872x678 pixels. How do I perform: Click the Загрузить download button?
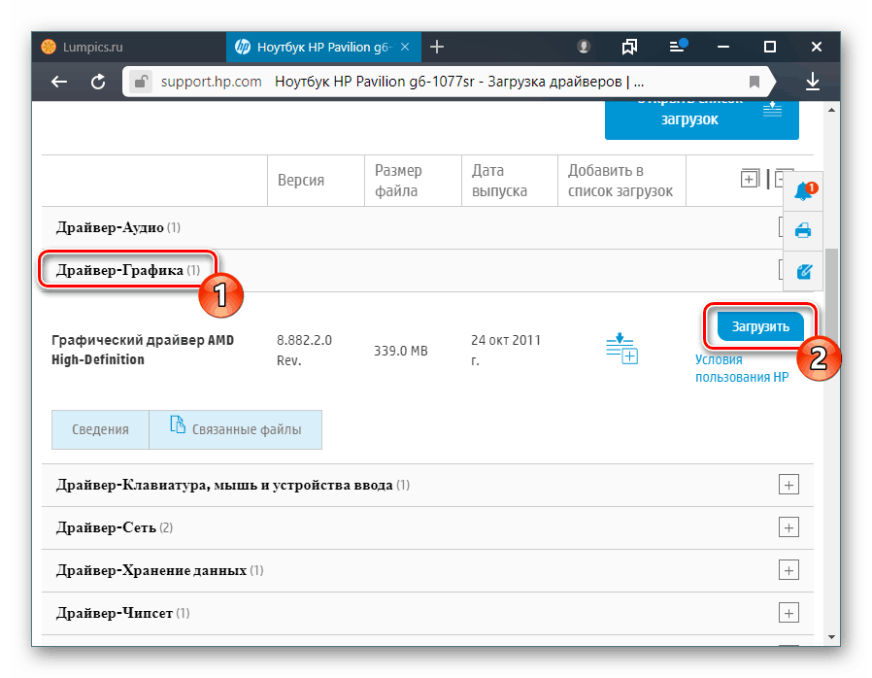(x=760, y=326)
